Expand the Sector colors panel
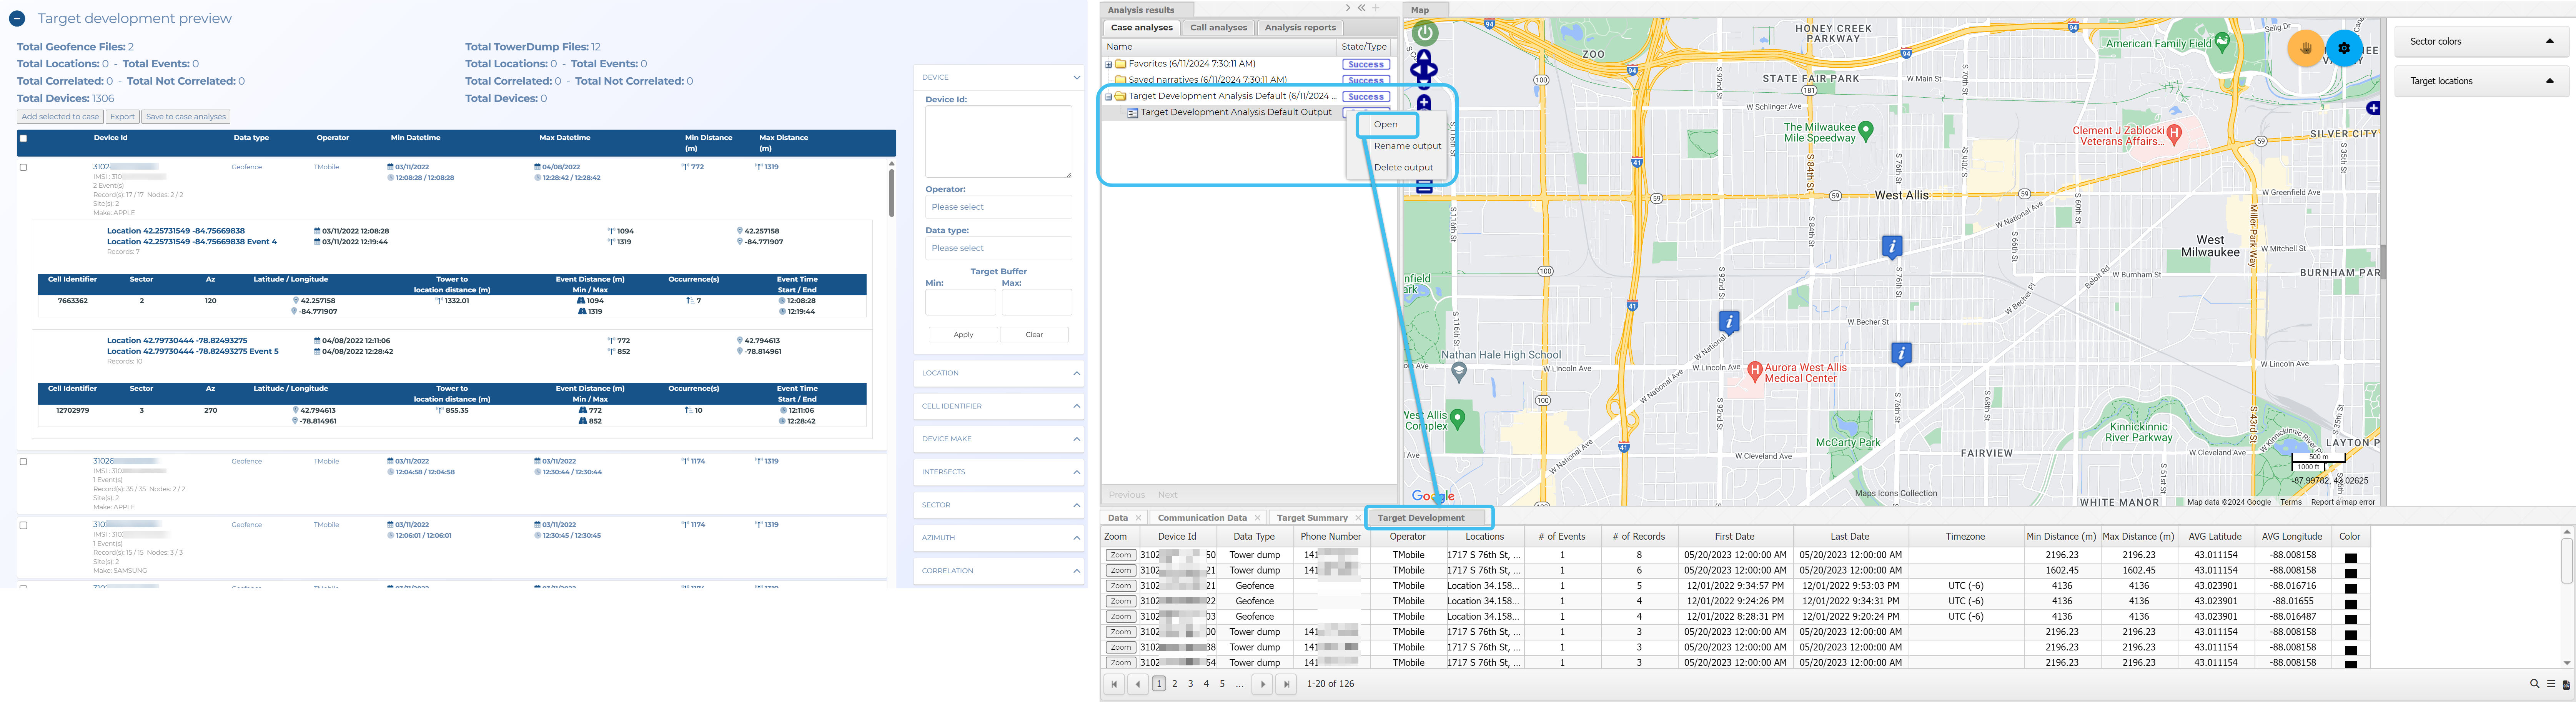This screenshot has width=2576, height=702. click(x=2549, y=41)
